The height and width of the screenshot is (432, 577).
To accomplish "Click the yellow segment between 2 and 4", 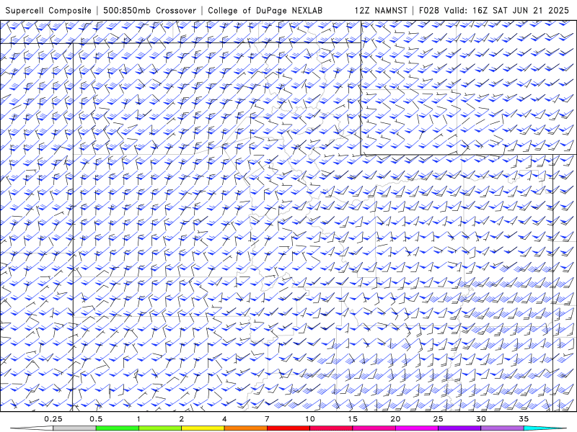I will [x=203, y=428].
